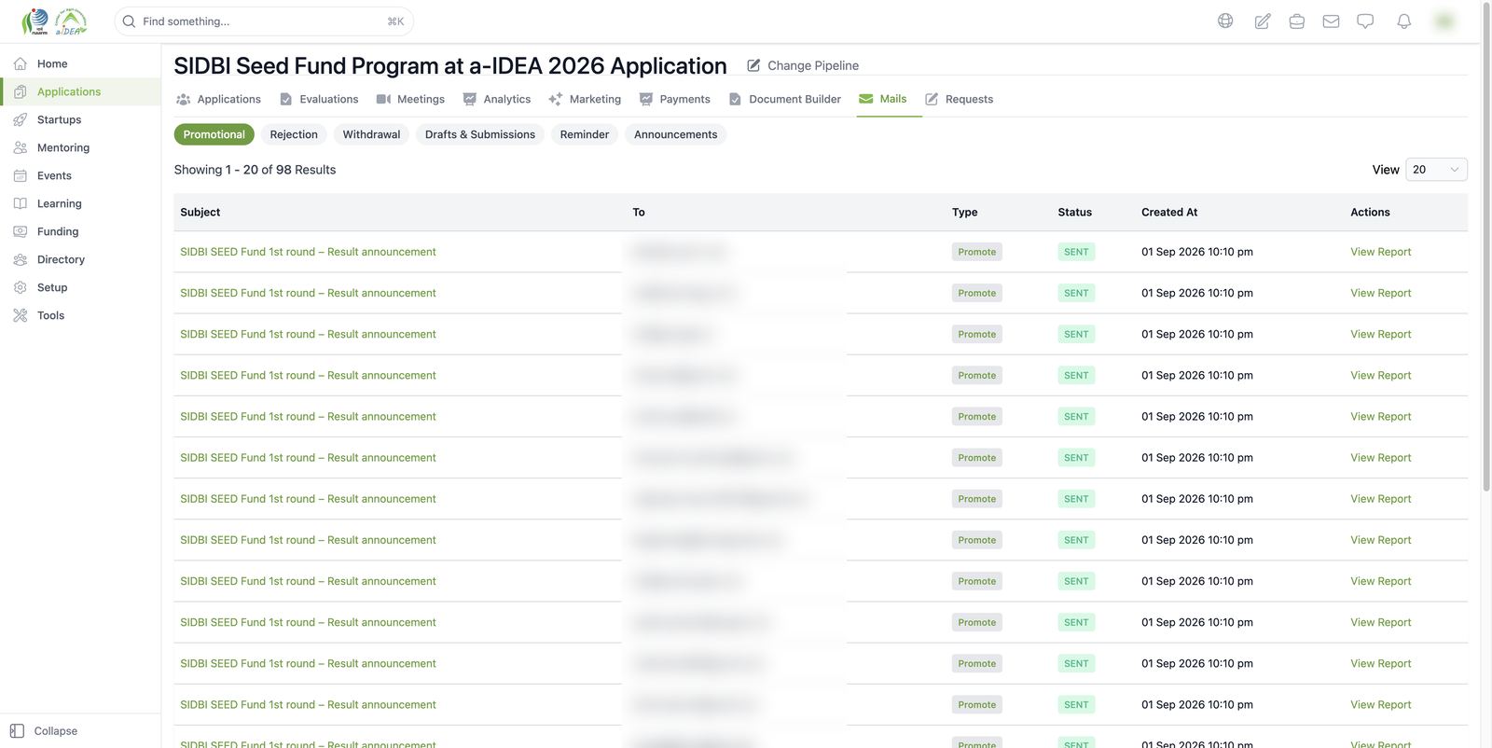The height and width of the screenshot is (748, 1492).
Task: Click the Change Pipeline edit icon
Action: (x=753, y=65)
